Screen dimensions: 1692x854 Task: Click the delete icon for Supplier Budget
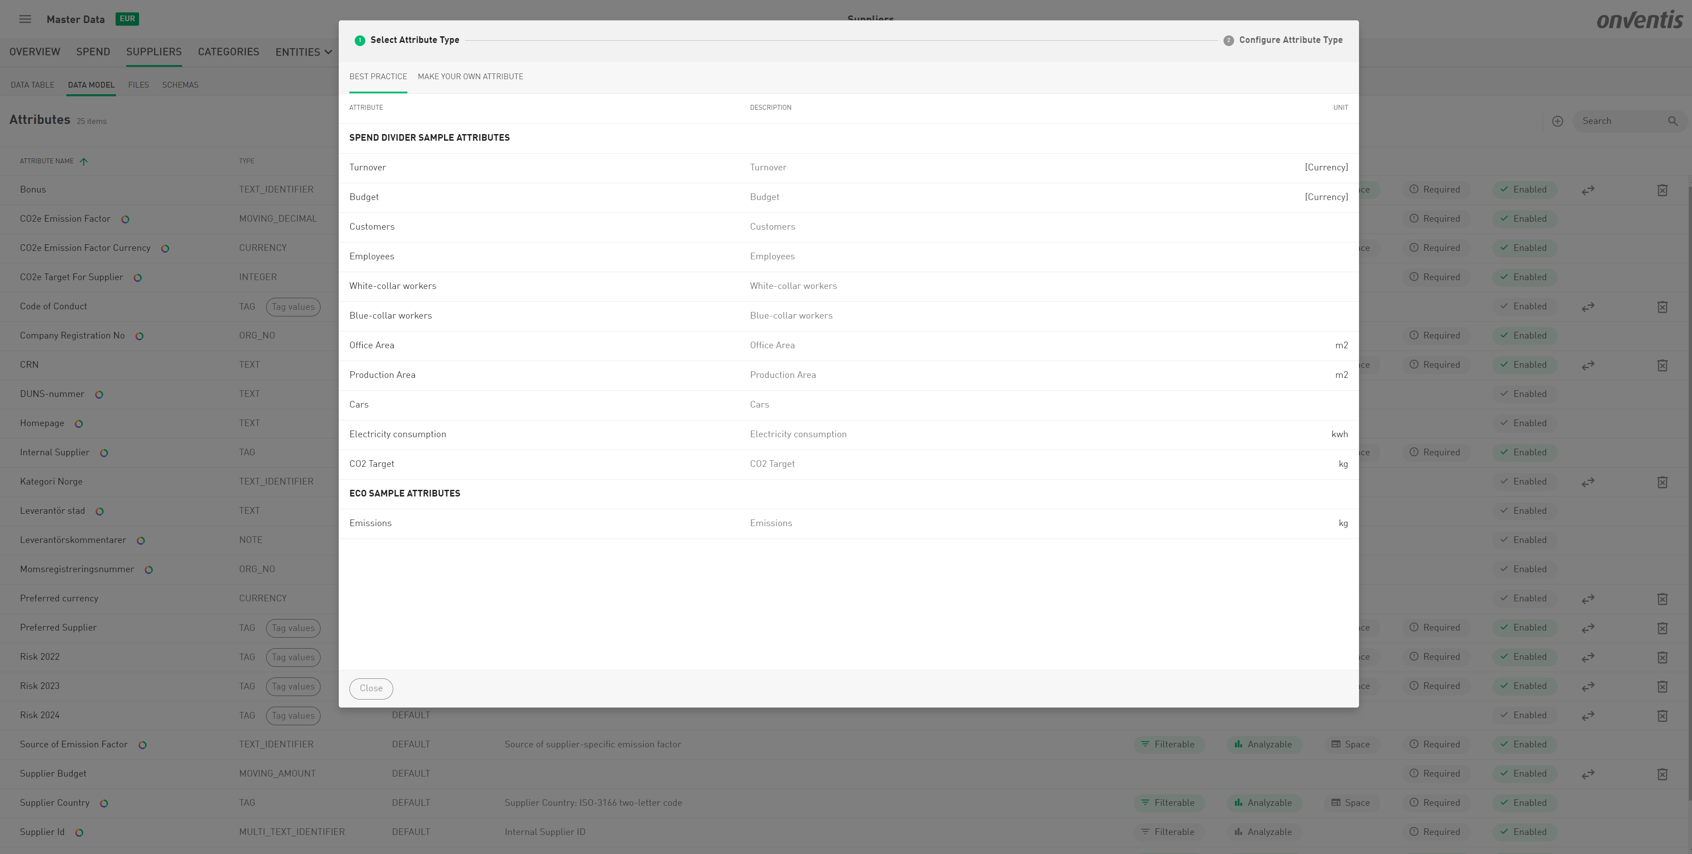point(1662,774)
